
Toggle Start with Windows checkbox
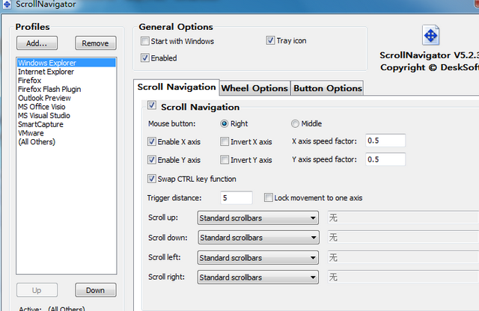145,41
